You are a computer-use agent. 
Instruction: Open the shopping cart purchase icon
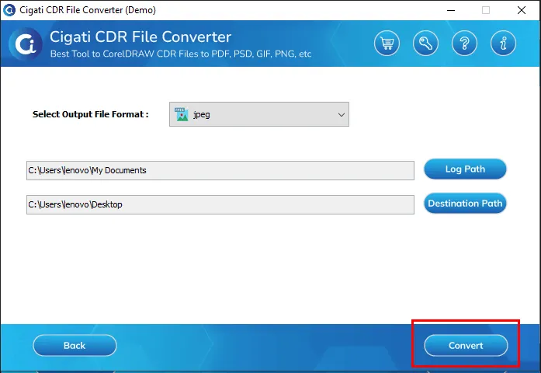pos(387,44)
